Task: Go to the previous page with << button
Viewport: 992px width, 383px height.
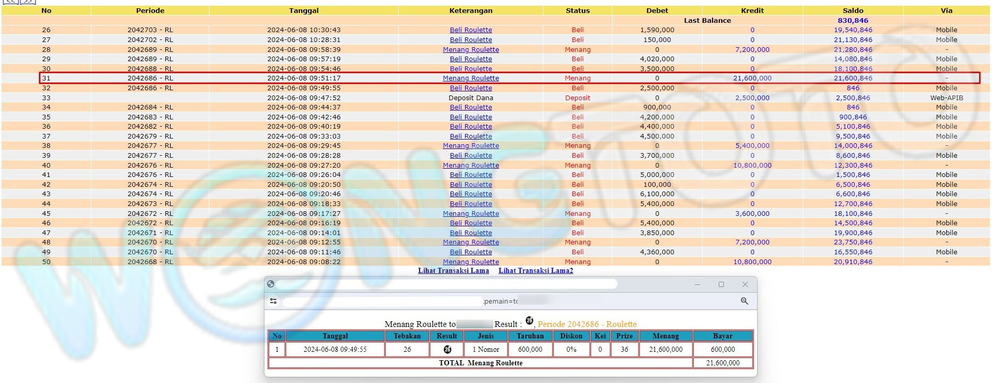Action: (x=11, y=2)
